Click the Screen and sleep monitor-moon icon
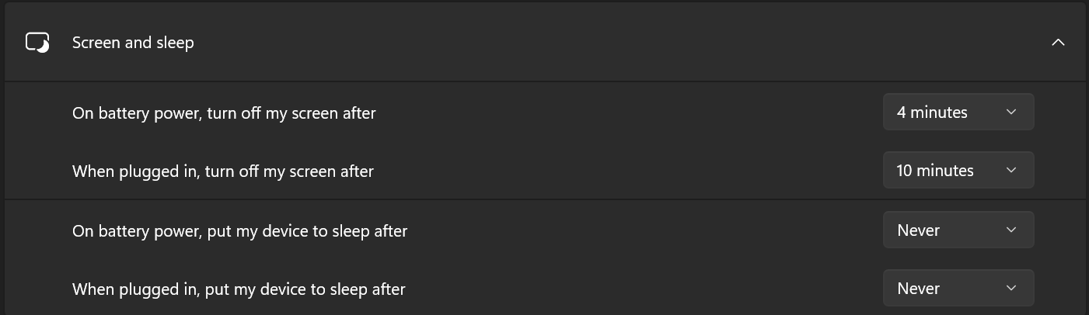This screenshot has height=315, width=1089. [x=37, y=43]
